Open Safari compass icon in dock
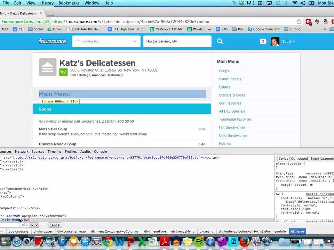The image size is (334, 250). (17, 242)
